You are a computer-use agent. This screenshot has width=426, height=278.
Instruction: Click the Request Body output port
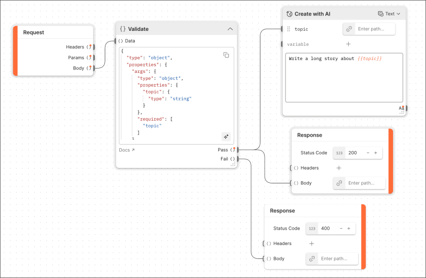[x=94, y=68]
